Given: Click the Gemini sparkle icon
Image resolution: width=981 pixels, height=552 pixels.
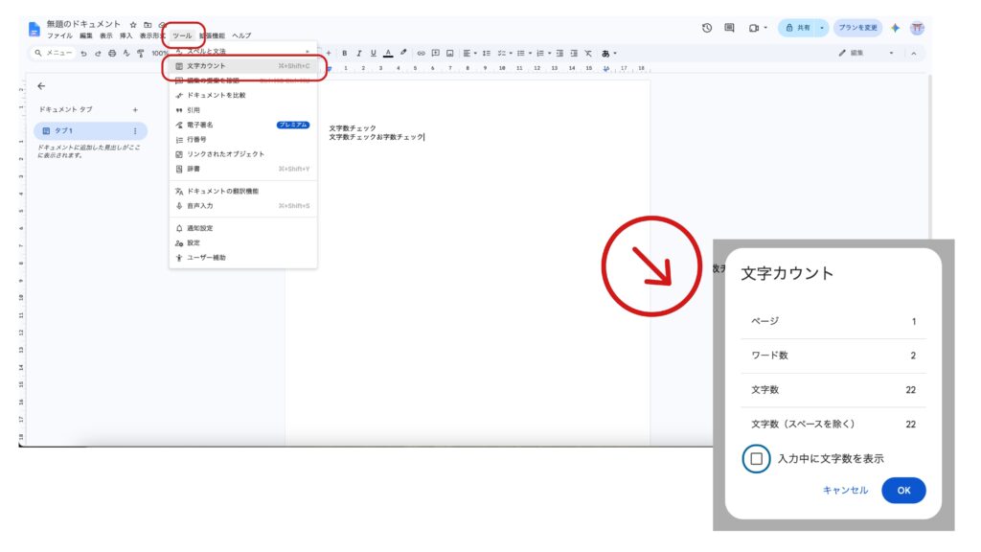Looking at the screenshot, I should (896, 28).
